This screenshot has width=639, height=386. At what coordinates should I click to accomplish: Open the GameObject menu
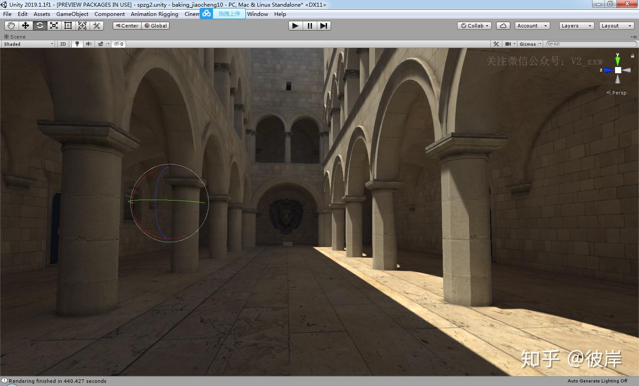[x=72, y=14]
